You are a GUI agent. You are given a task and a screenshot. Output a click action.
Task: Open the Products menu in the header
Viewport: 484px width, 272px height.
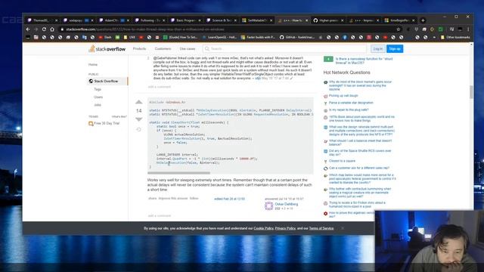pos(139,48)
